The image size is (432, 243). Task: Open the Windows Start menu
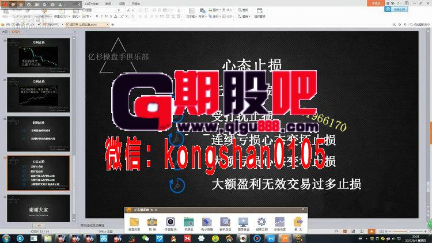[x=6, y=238]
